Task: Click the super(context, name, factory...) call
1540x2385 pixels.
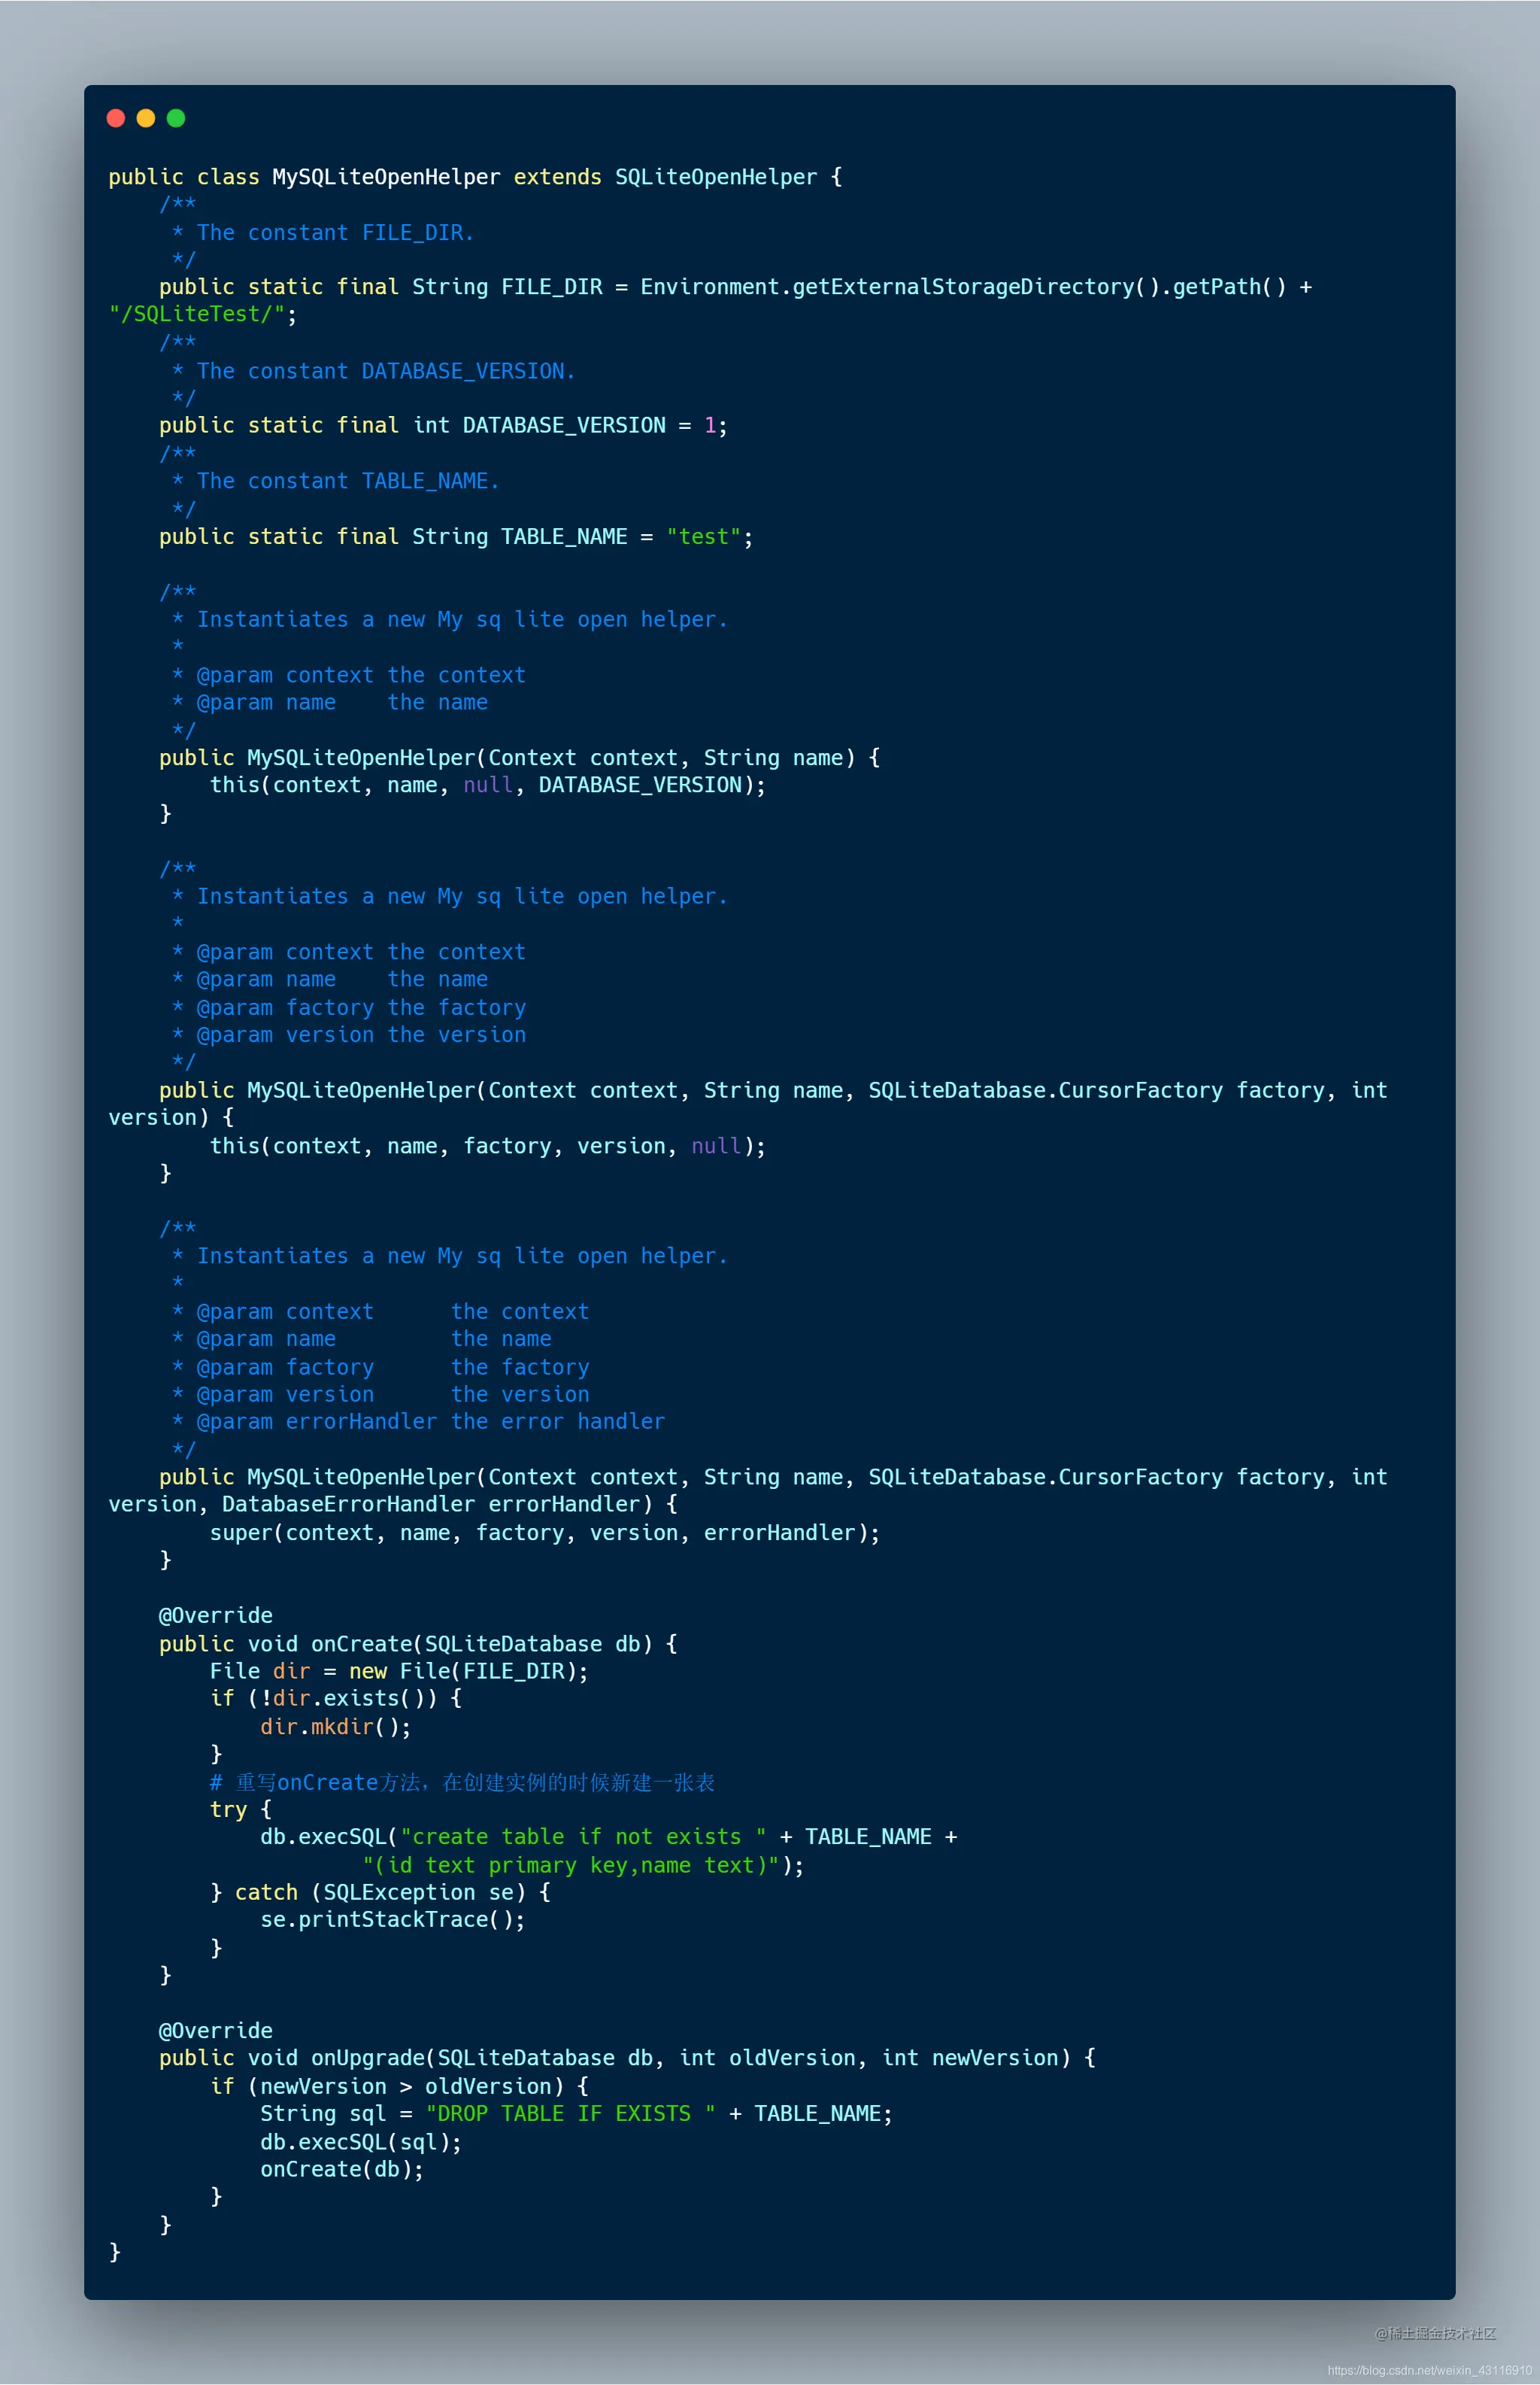Action: pos(545,1533)
